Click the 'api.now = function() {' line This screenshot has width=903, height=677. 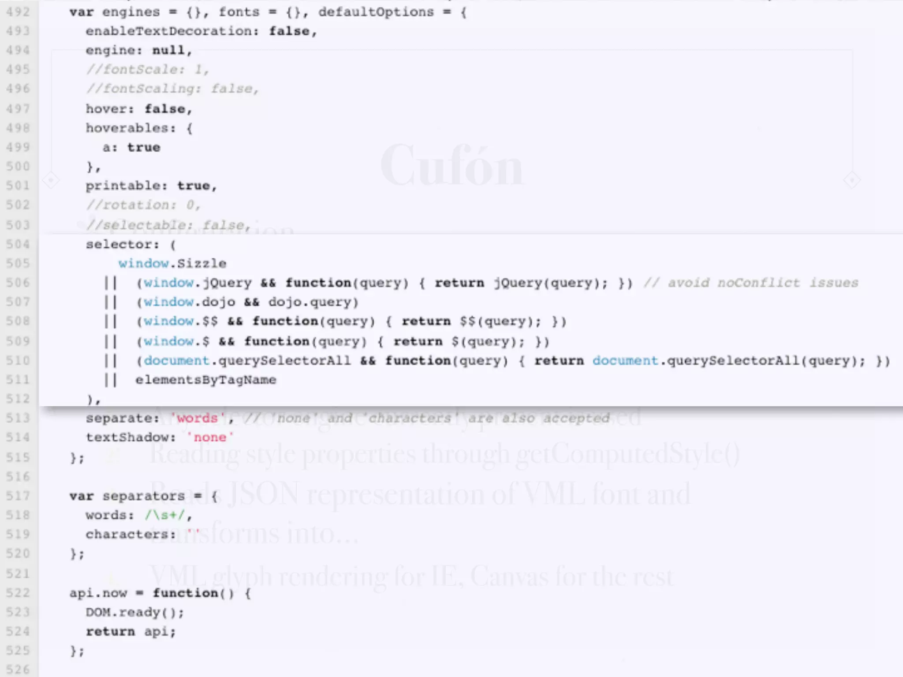[x=160, y=593]
